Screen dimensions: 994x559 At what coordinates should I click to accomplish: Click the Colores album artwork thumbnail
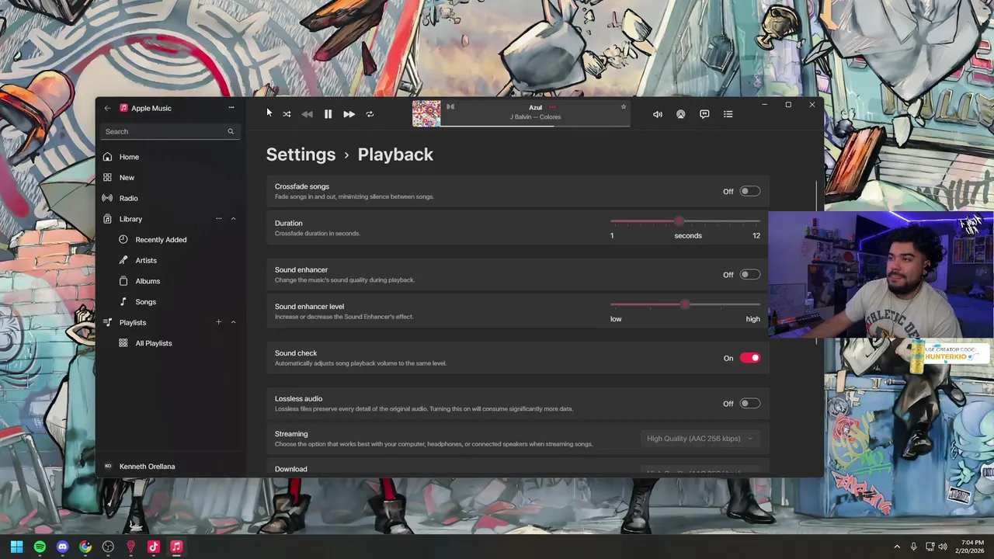tap(426, 113)
